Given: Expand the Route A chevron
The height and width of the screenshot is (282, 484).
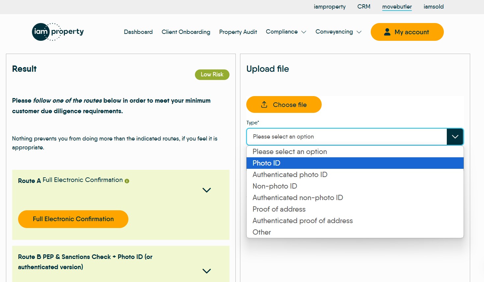Looking at the screenshot, I should (x=206, y=190).
